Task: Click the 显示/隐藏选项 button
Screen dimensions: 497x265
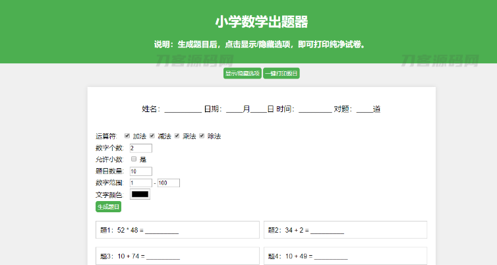Action: [x=243, y=73]
